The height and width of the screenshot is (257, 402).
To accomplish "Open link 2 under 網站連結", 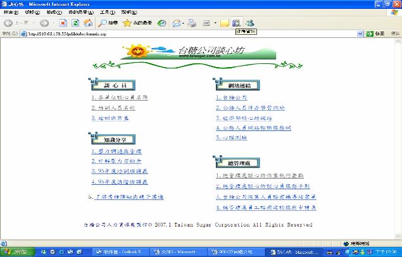I will pos(250,108).
